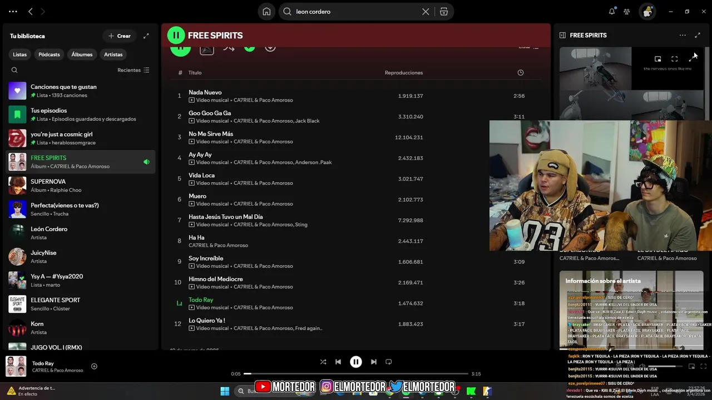Open JuicyNise artist in library
The image size is (712, 400).
[x=81, y=257]
